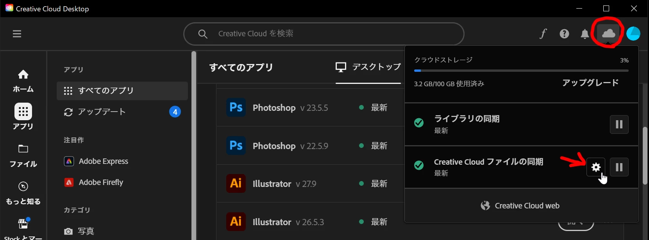Click the search magnifier icon
The width and height of the screenshot is (649, 240).
[x=202, y=34]
